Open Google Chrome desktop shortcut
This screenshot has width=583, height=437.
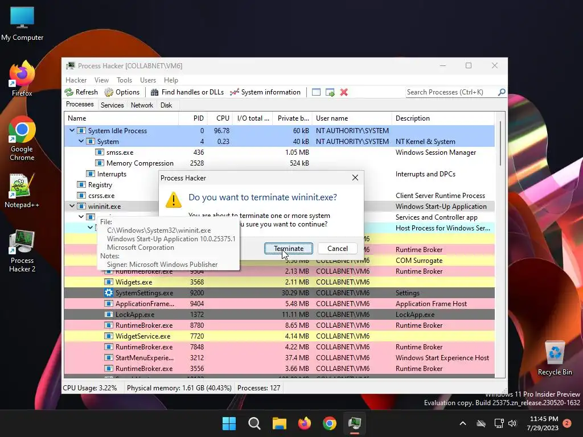[22, 138]
